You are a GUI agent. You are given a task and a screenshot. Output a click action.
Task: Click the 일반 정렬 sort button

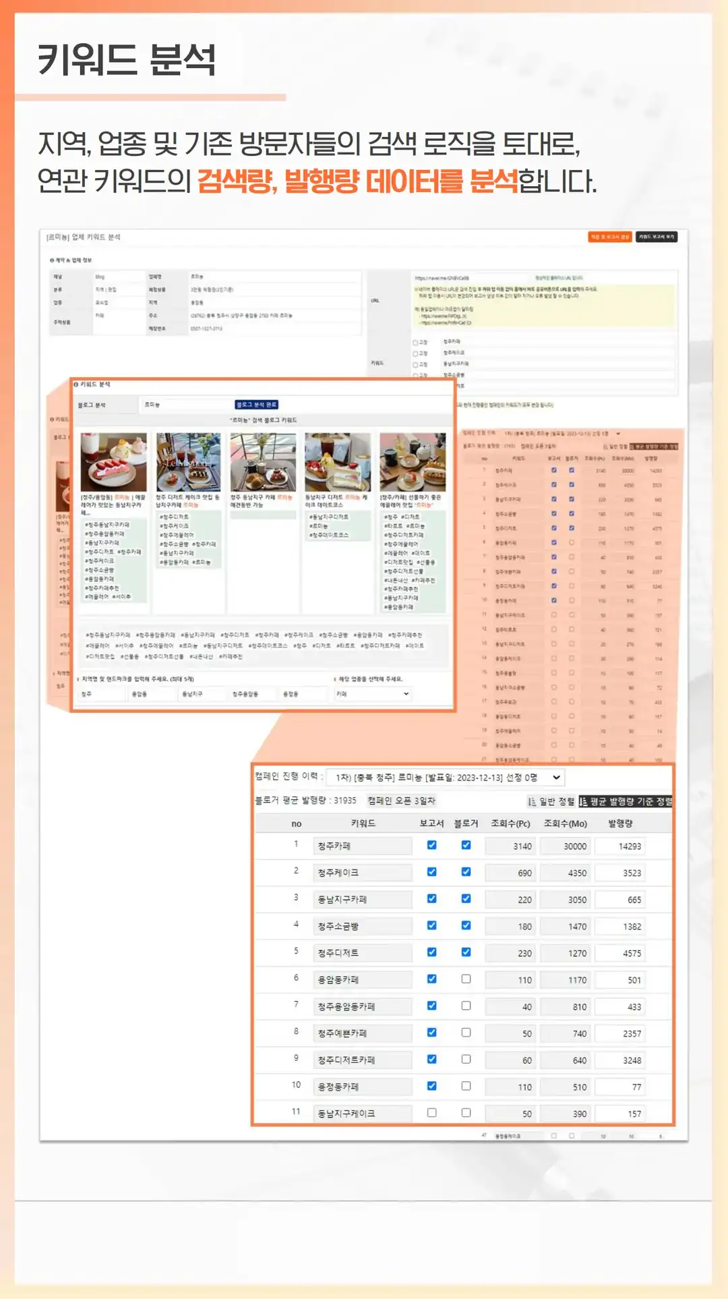[551, 801]
